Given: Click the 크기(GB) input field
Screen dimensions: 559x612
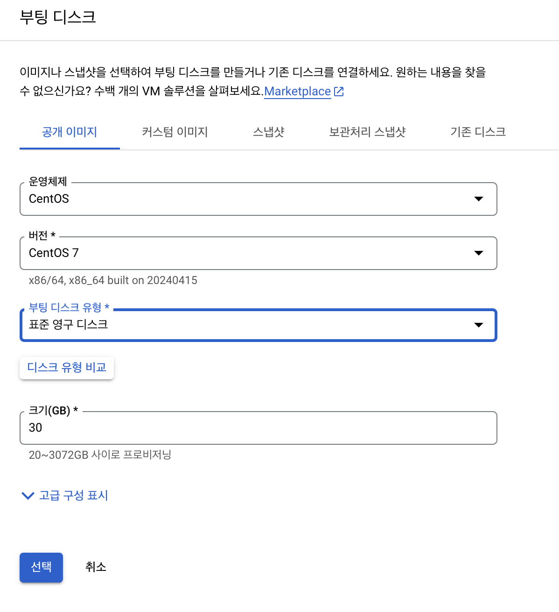Looking at the screenshot, I should point(259,428).
